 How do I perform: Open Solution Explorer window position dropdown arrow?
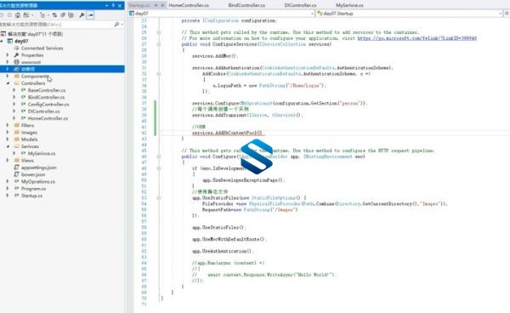tap(107, 6)
